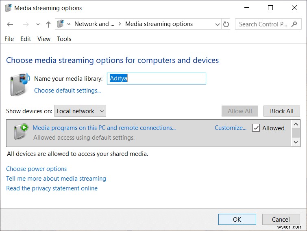This screenshot has height=231, width=307.
Task: Click the media library name field
Action: tap(157, 78)
